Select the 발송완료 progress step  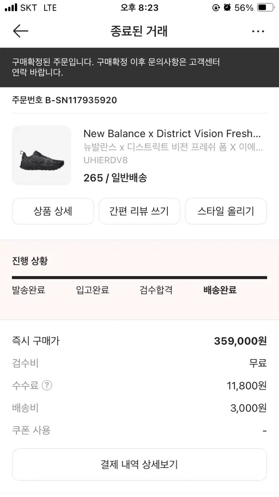click(x=29, y=290)
